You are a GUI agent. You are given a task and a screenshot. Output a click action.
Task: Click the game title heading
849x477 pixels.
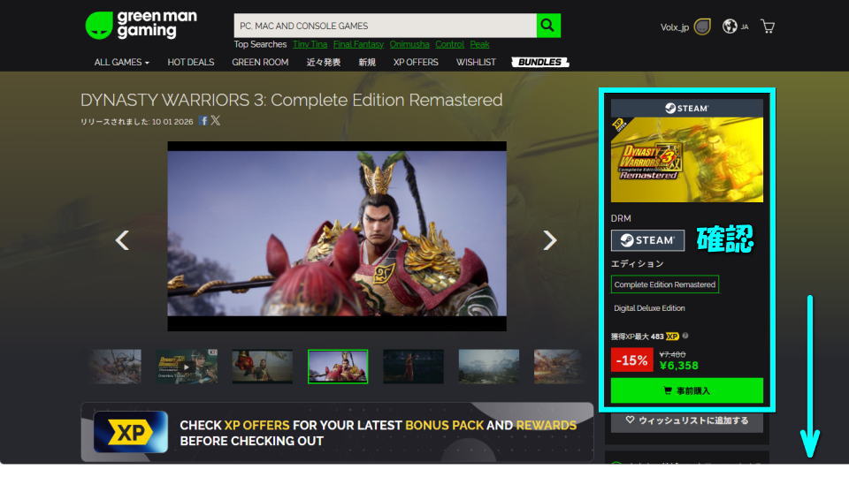pos(291,100)
